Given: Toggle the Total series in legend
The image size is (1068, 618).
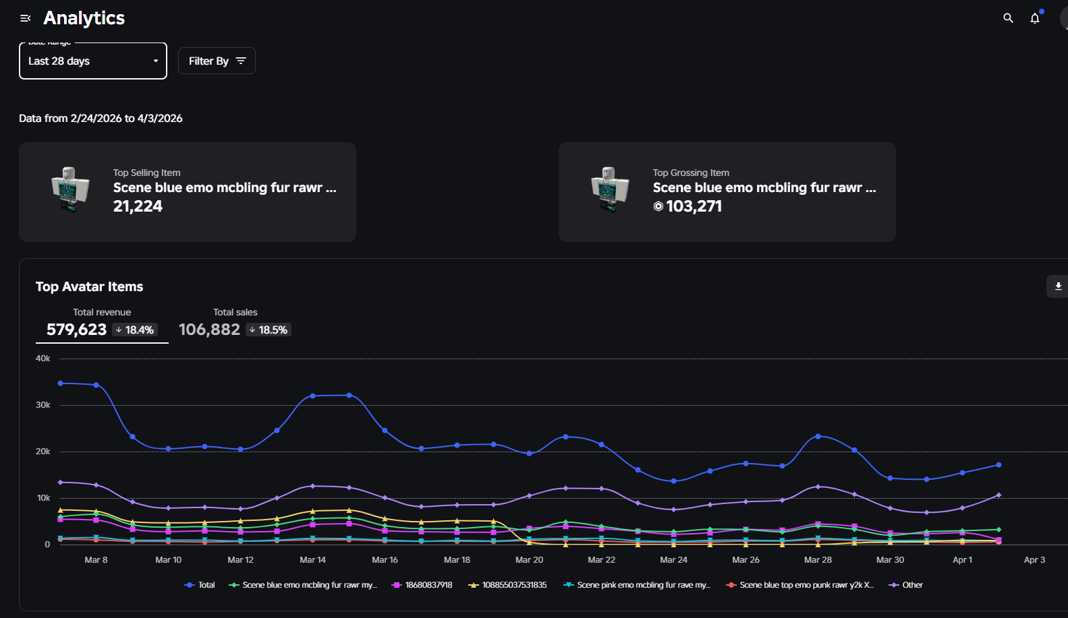Looking at the screenshot, I should (x=200, y=585).
